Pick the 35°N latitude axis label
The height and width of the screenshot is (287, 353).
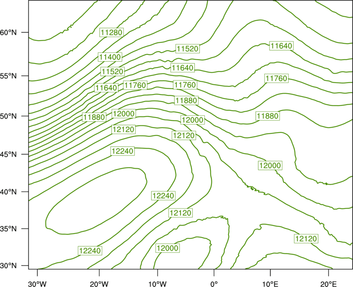point(8,229)
